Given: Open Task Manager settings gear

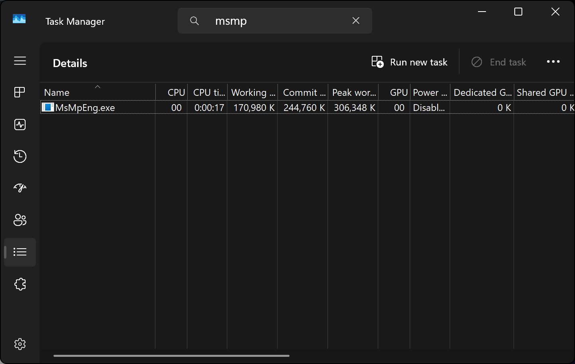Looking at the screenshot, I should 20,344.
